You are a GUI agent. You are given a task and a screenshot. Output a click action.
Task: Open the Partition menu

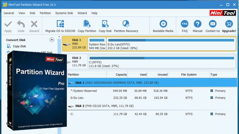(x=45, y=13)
